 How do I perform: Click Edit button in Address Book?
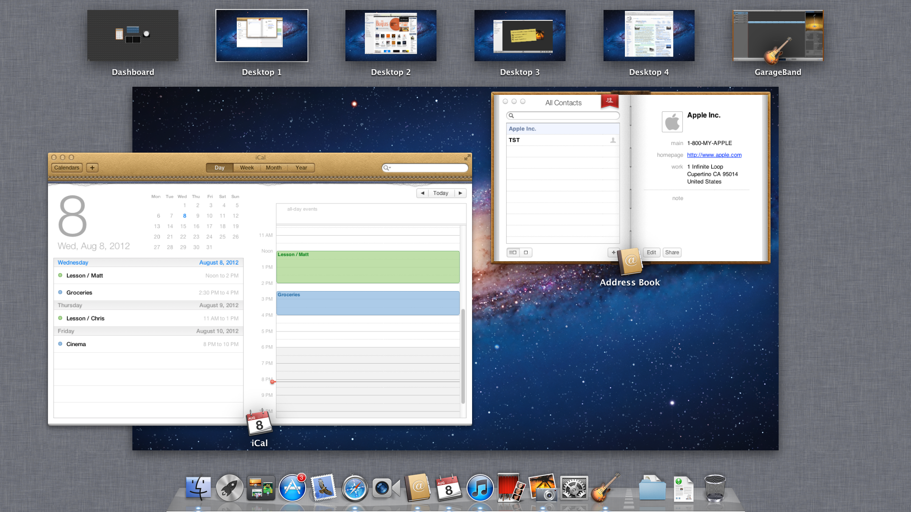pos(651,252)
